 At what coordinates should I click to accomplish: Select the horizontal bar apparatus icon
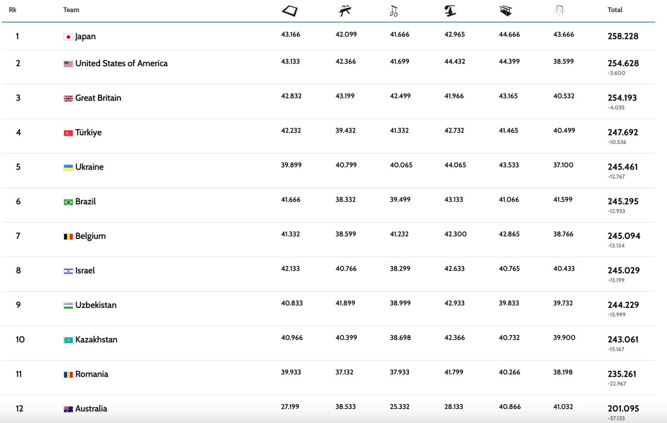(560, 10)
